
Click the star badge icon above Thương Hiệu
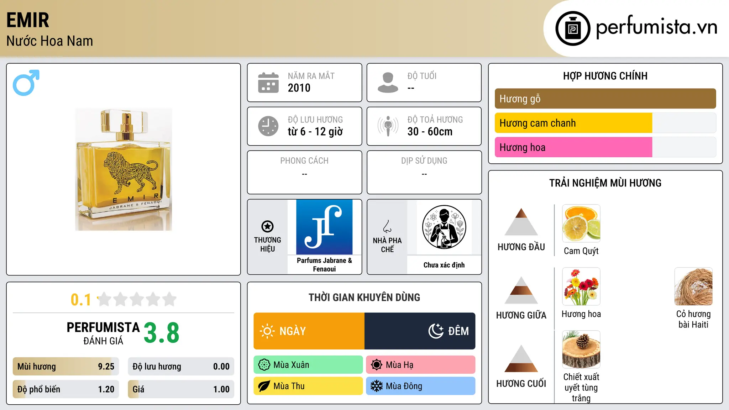point(267,226)
